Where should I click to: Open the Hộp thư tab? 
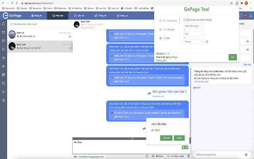(x=58, y=16)
